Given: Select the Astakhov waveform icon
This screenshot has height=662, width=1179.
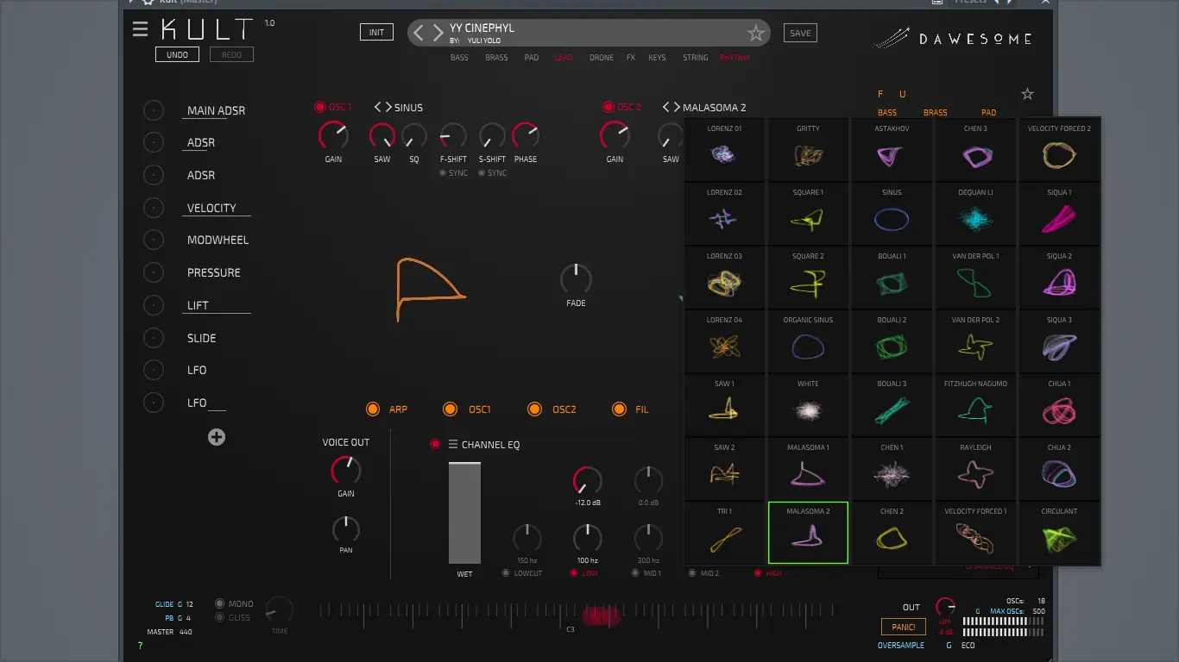Looking at the screenshot, I should click(x=892, y=155).
